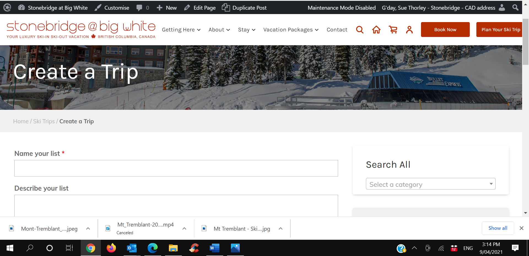Open Cortana circle icon
Image resolution: width=529 pixels, height=256 pixels.
click(x=50, y=248)
